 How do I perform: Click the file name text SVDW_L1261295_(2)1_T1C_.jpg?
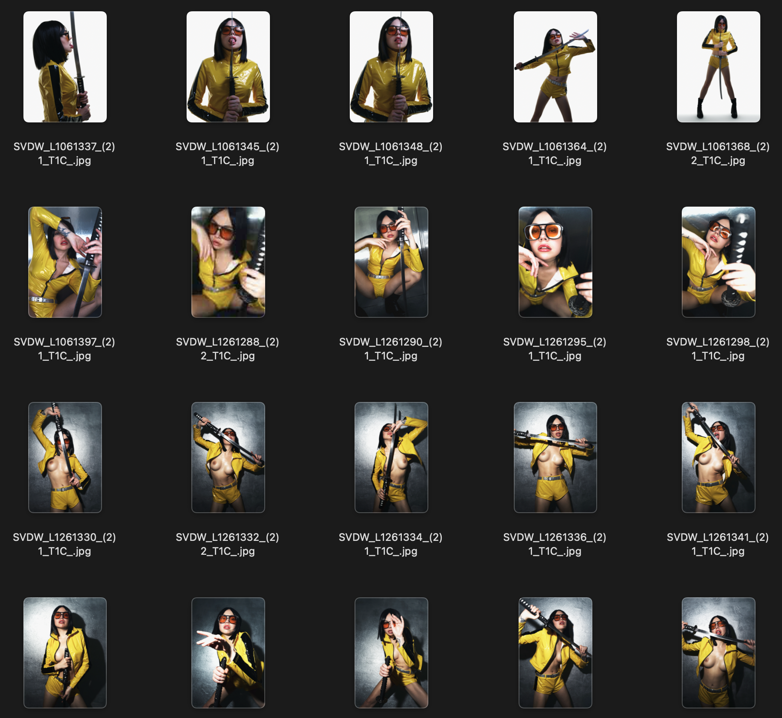tap(555, 349)
